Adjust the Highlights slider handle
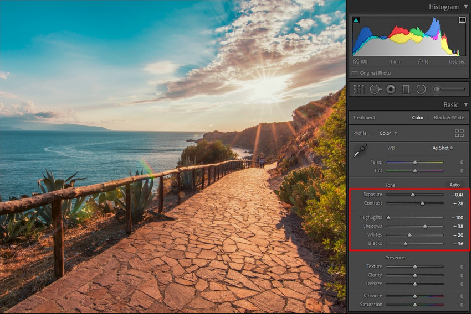 coord(388,218)
